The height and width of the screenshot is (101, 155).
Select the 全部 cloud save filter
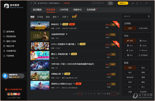(x=130, y=28)
